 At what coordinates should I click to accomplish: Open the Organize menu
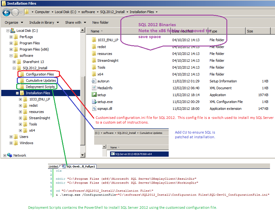click(14, 22)
